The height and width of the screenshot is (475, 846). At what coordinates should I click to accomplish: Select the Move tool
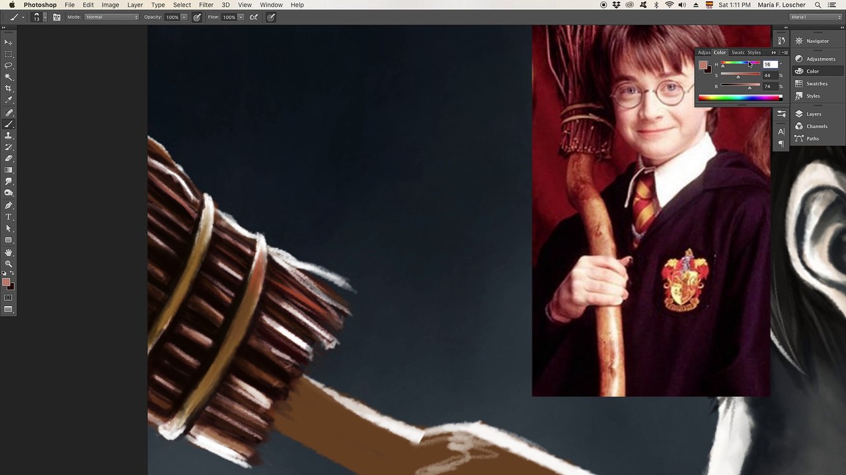pyautogui.click(x=9, y=42)
